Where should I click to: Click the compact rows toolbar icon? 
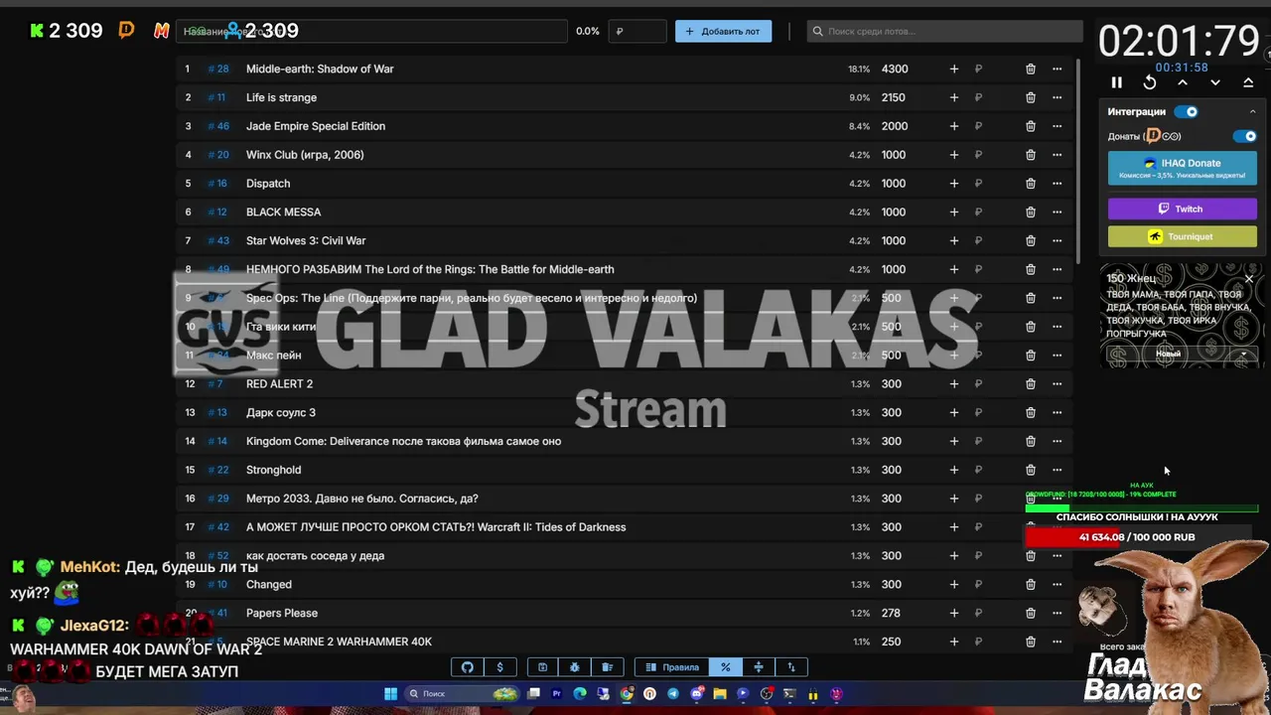tap(759, 667)
